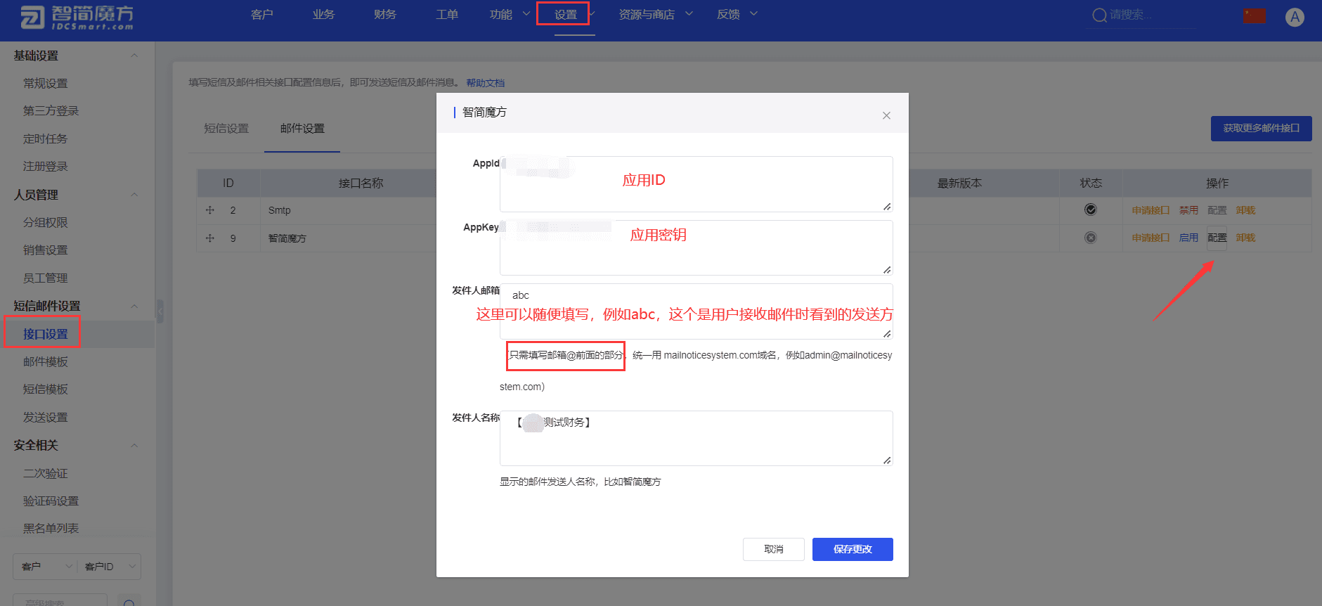The height and width of the screenshot is (606, 1322).
Task: Open the 反馈 dropdown menu
Action: coord(737,15)
